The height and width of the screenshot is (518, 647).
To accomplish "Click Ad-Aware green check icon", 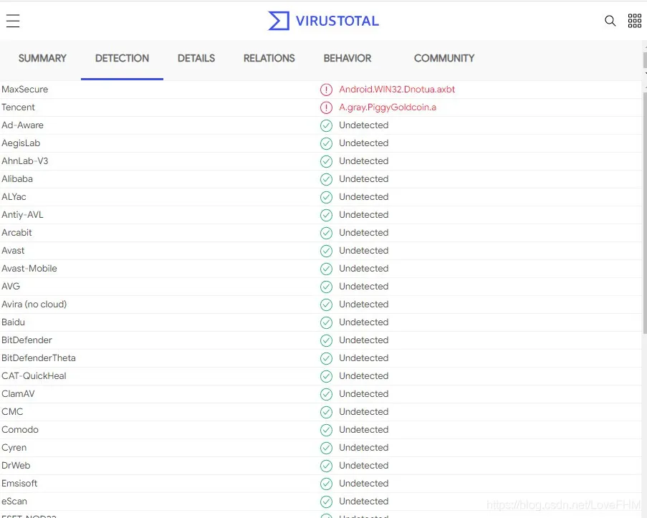I will click(x=326, y=125).
